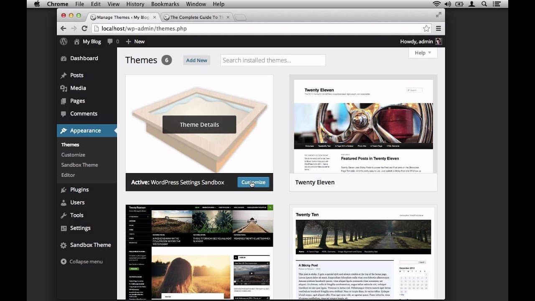Go back with the browser back arrow

(64, 28)
